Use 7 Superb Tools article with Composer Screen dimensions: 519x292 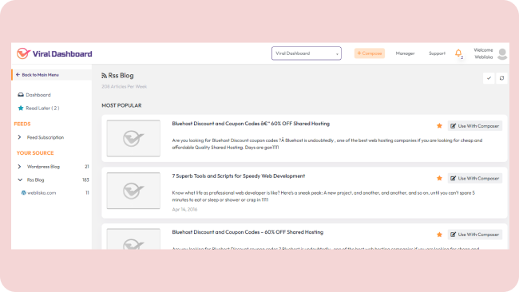click(x=475, y=178)
